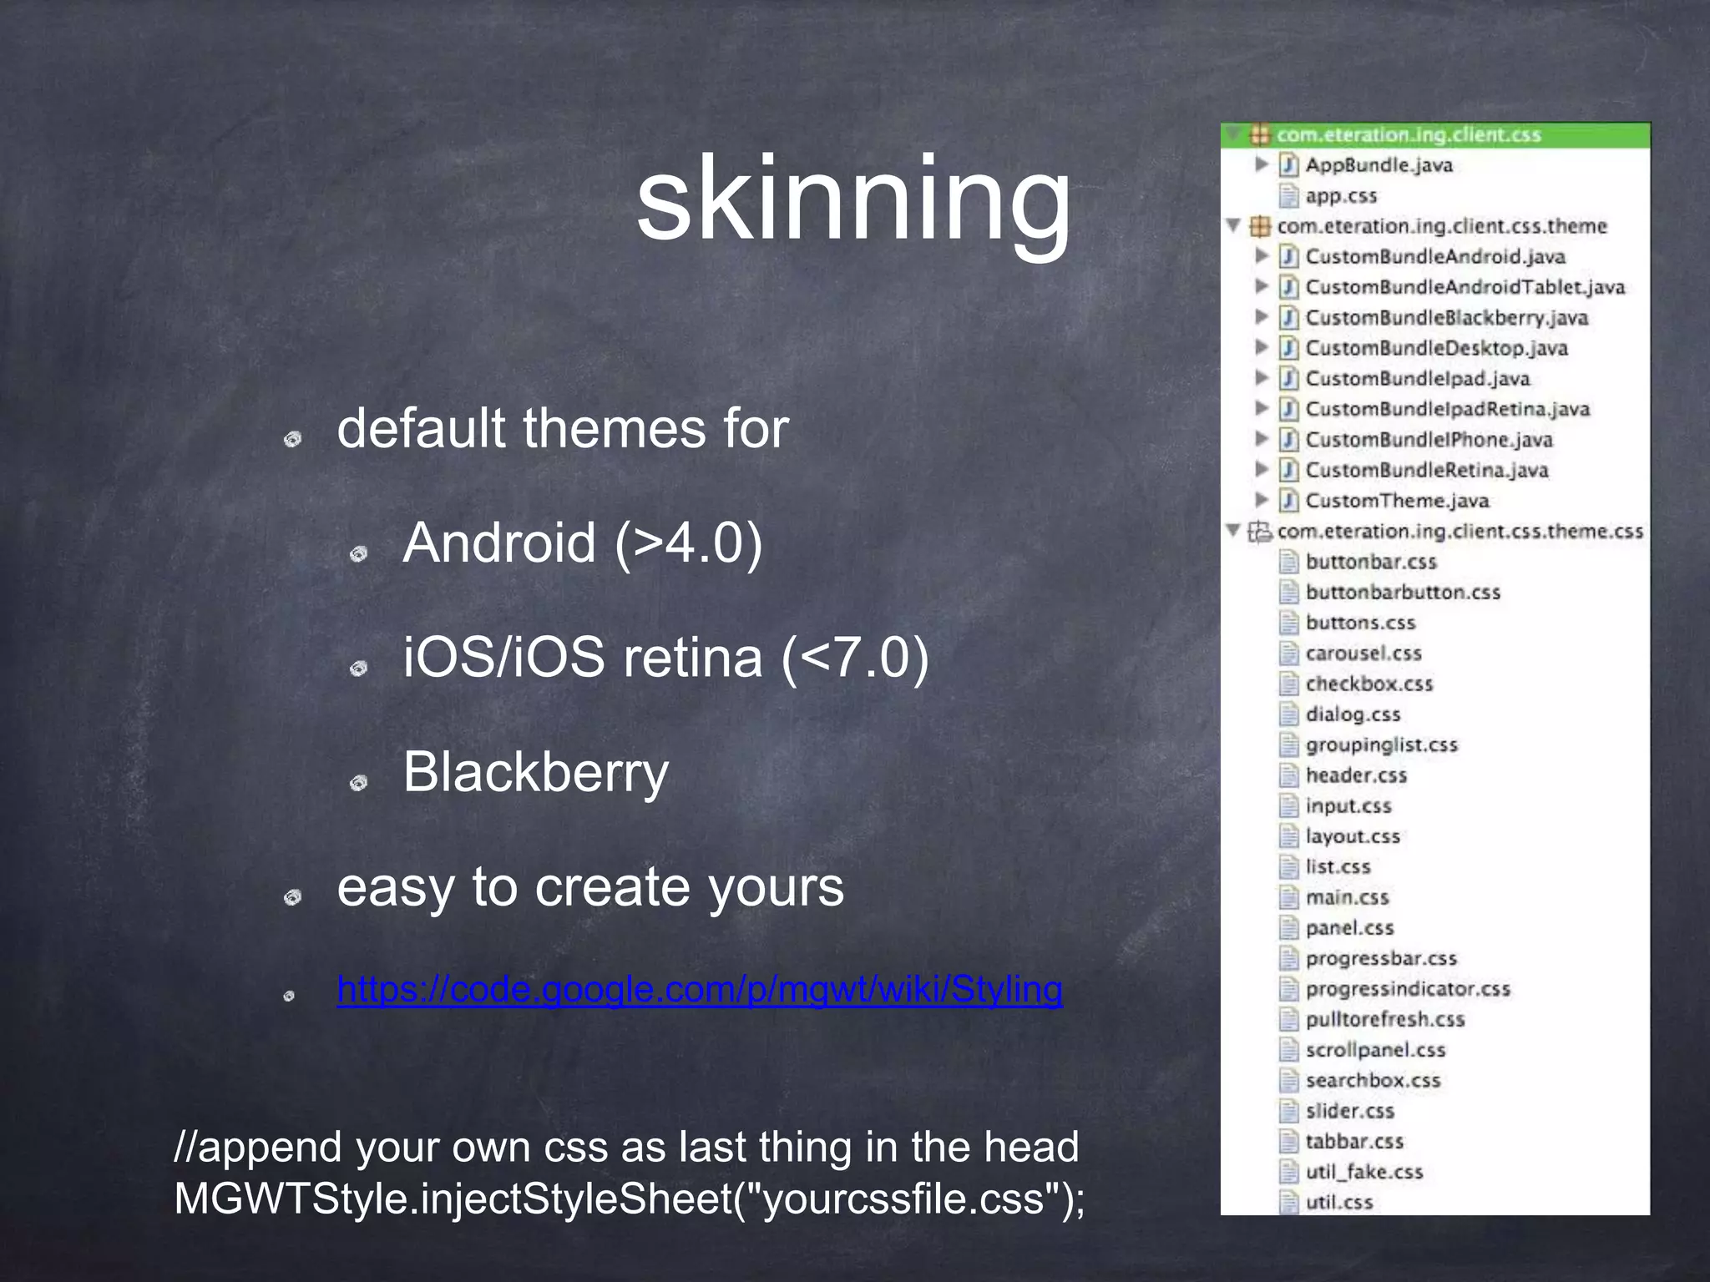This screenshot has height=1282, width=1710.
Task: Select AppBundle.java in the tree
Action: (x=1379, y=164)
